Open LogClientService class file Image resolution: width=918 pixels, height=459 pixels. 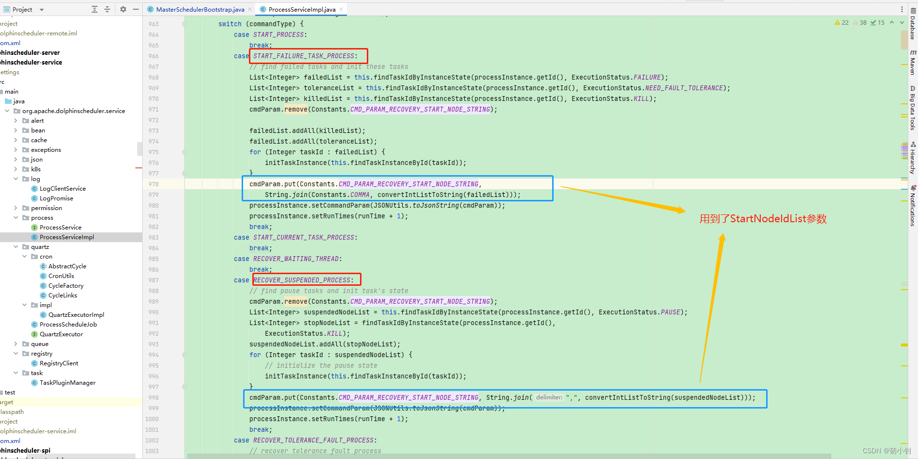tap(63, 189)
